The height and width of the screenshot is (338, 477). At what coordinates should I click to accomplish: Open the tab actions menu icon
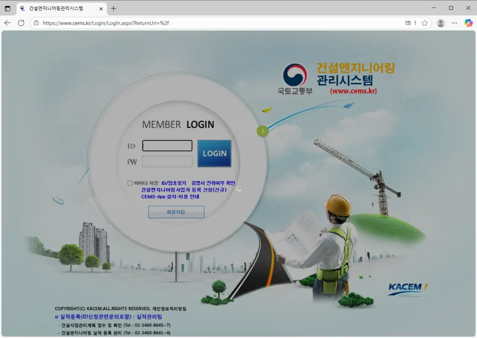tap(7, 8)
